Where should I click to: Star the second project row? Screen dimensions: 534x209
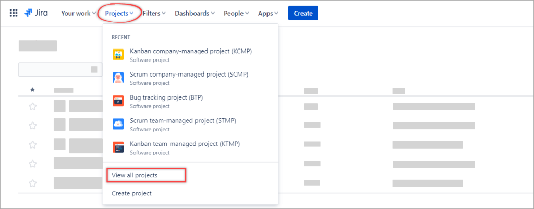[32, 126]
